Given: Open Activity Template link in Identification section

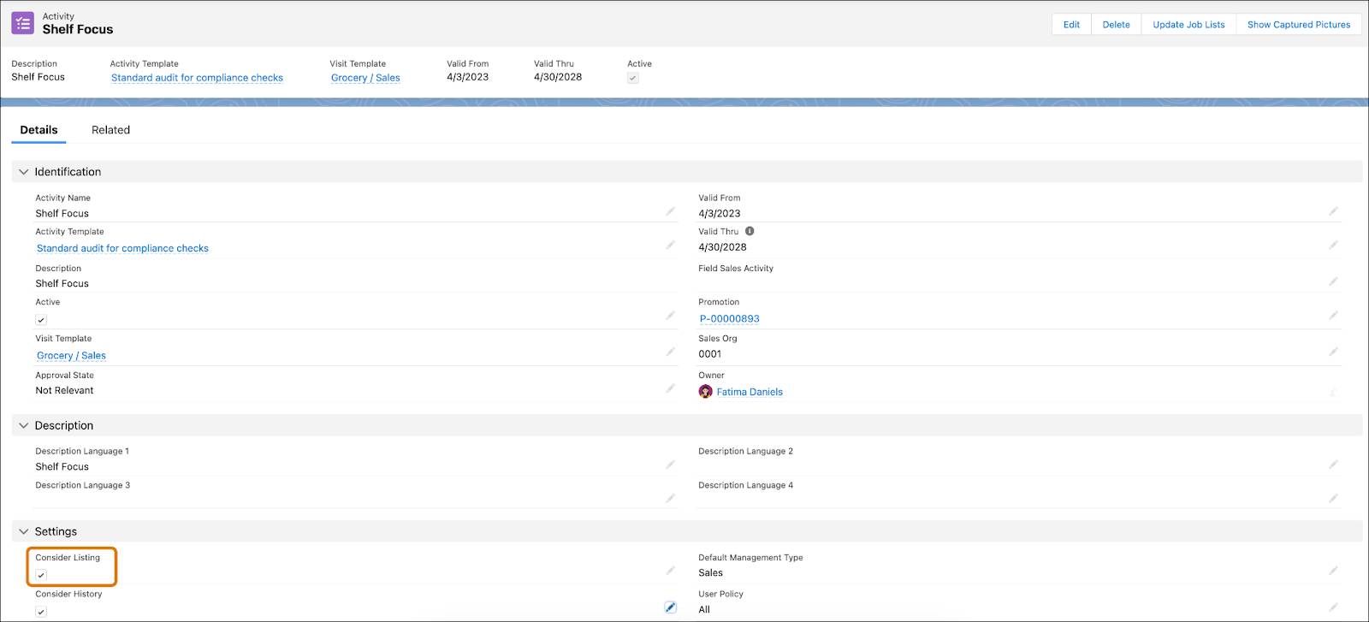Looking at the screenshot, I should 122,248.
